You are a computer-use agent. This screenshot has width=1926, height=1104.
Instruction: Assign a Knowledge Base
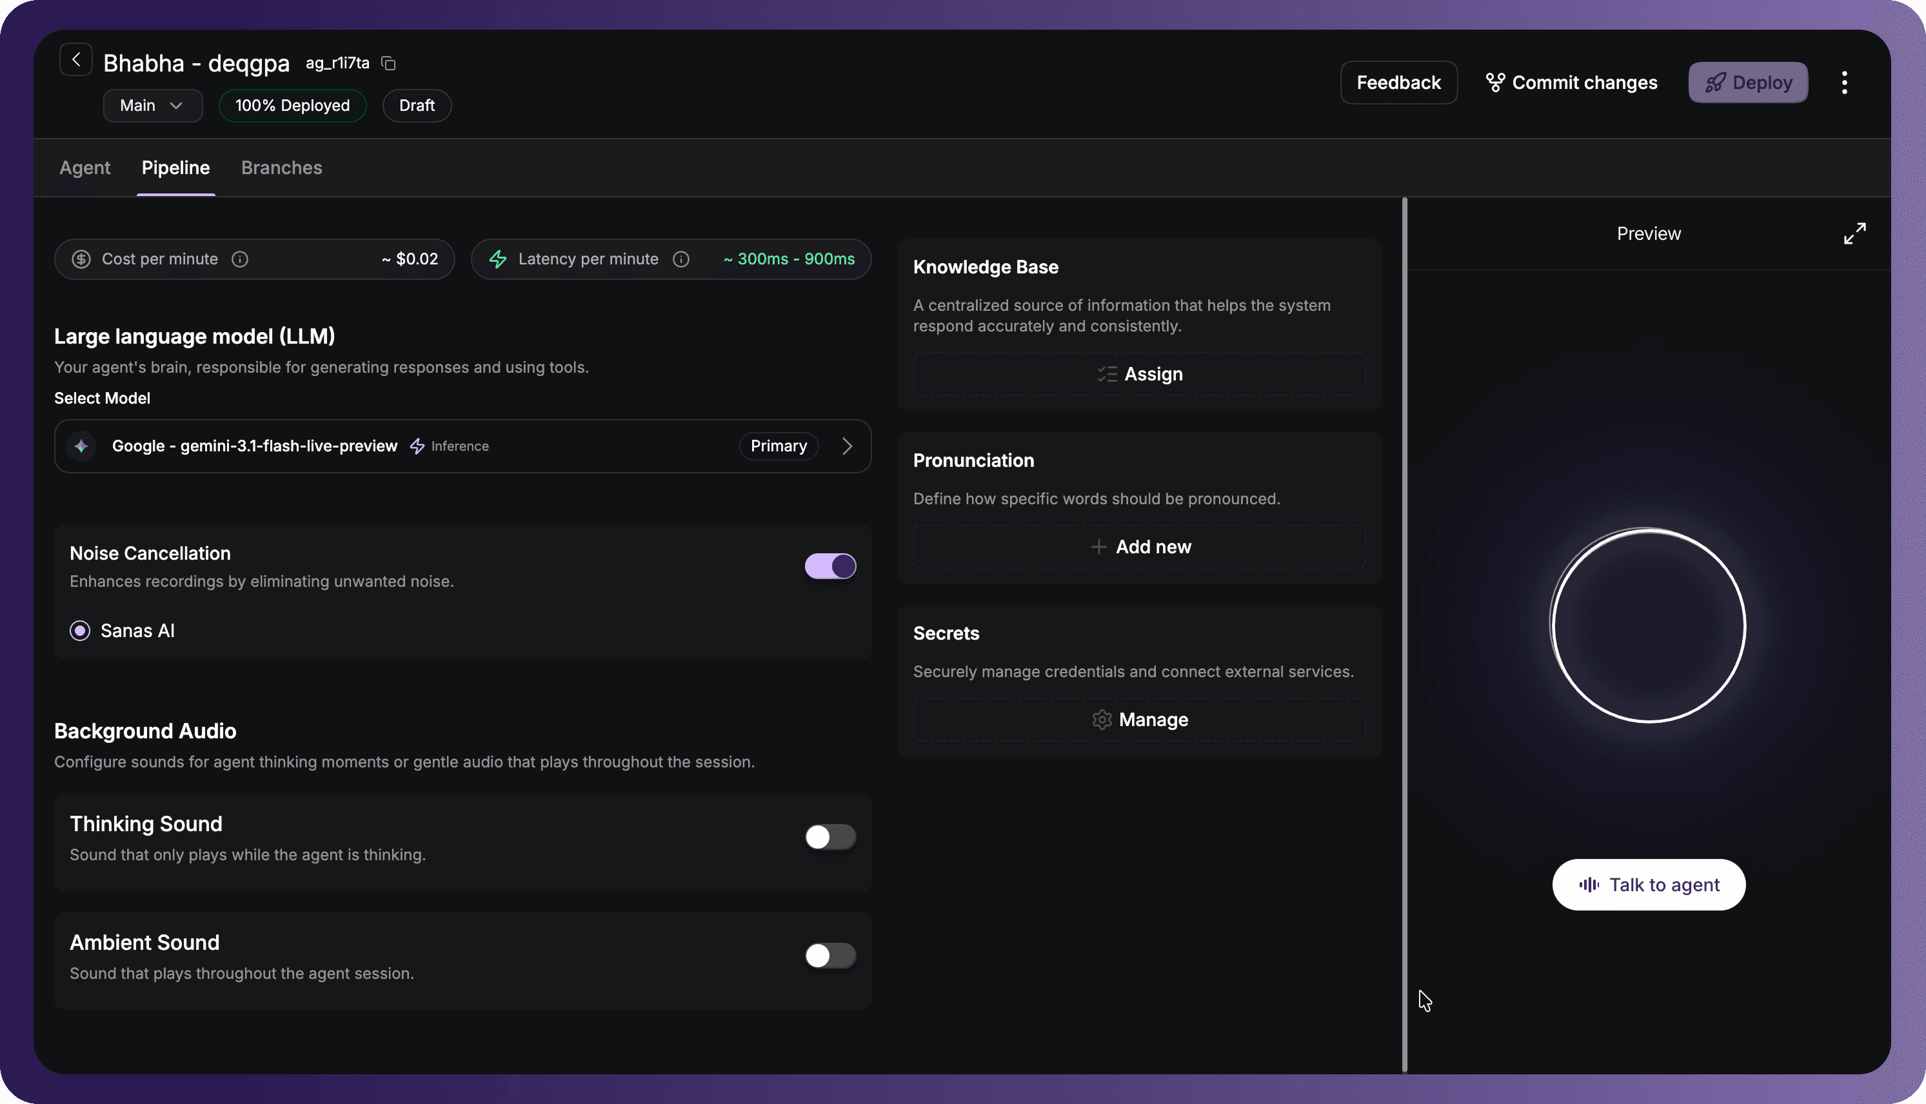point(1139,375)
